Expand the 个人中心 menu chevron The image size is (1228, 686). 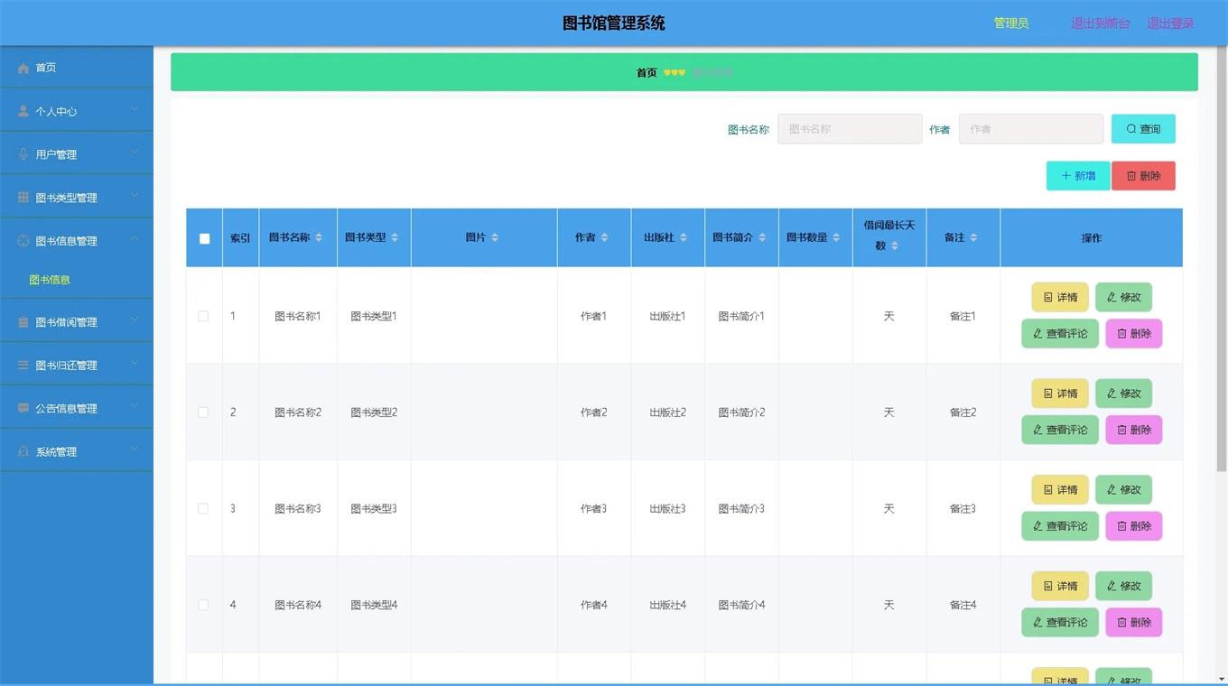(135, 110)
